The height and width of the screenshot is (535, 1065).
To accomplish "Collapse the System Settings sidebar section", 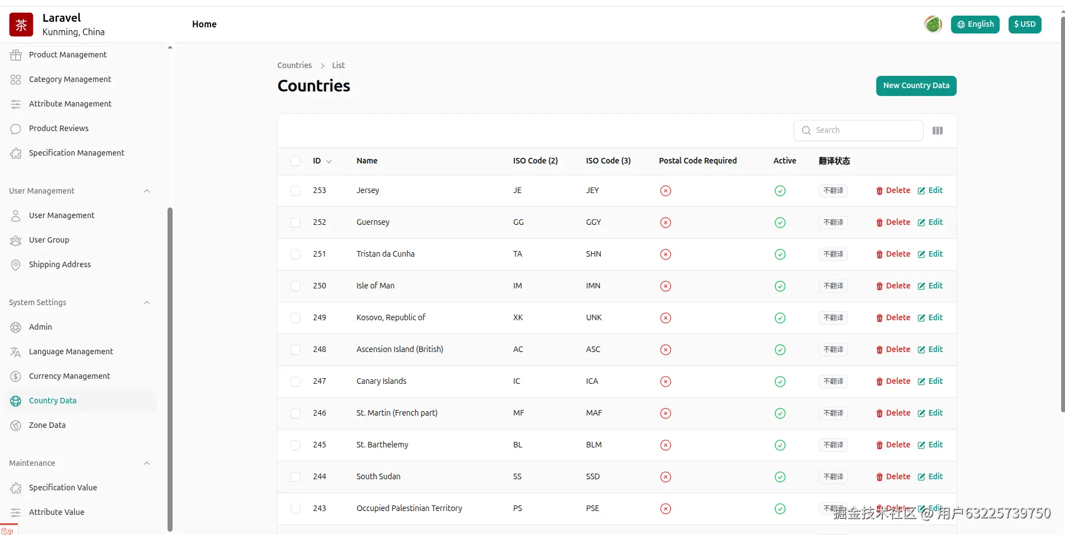I will (x=146, y=302).
